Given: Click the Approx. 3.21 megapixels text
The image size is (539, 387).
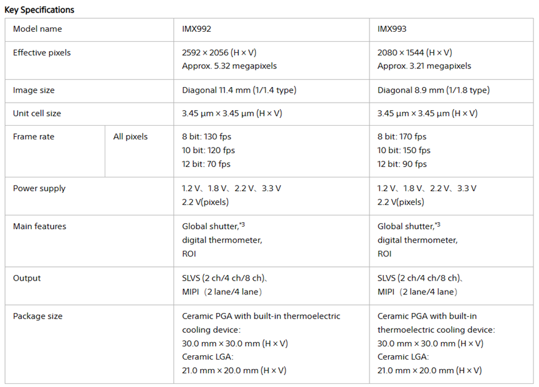Looking at the screenshot, I should 424,66.
